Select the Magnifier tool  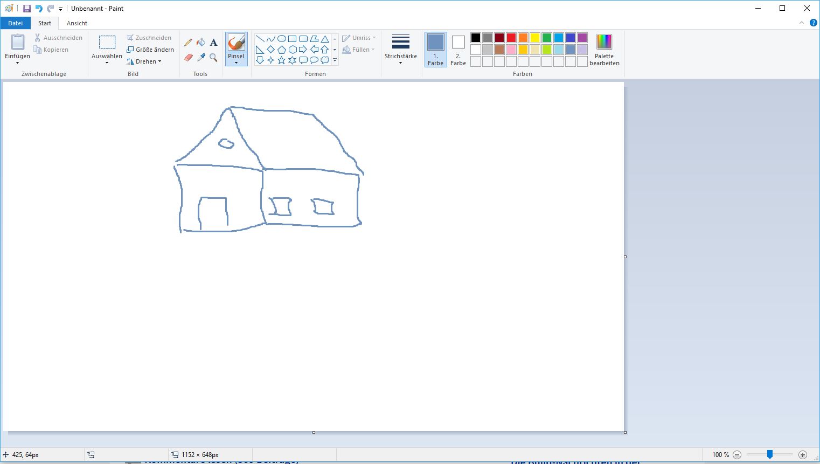[x=214, y=57]
